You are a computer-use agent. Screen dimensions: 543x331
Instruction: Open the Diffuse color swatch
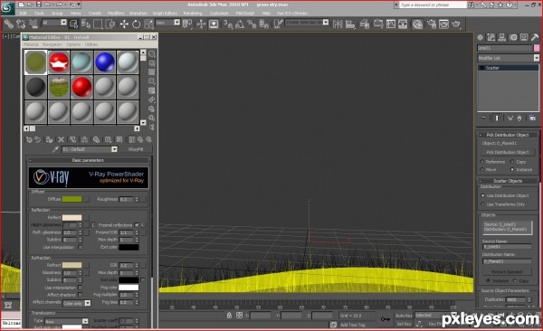(71, 199)
